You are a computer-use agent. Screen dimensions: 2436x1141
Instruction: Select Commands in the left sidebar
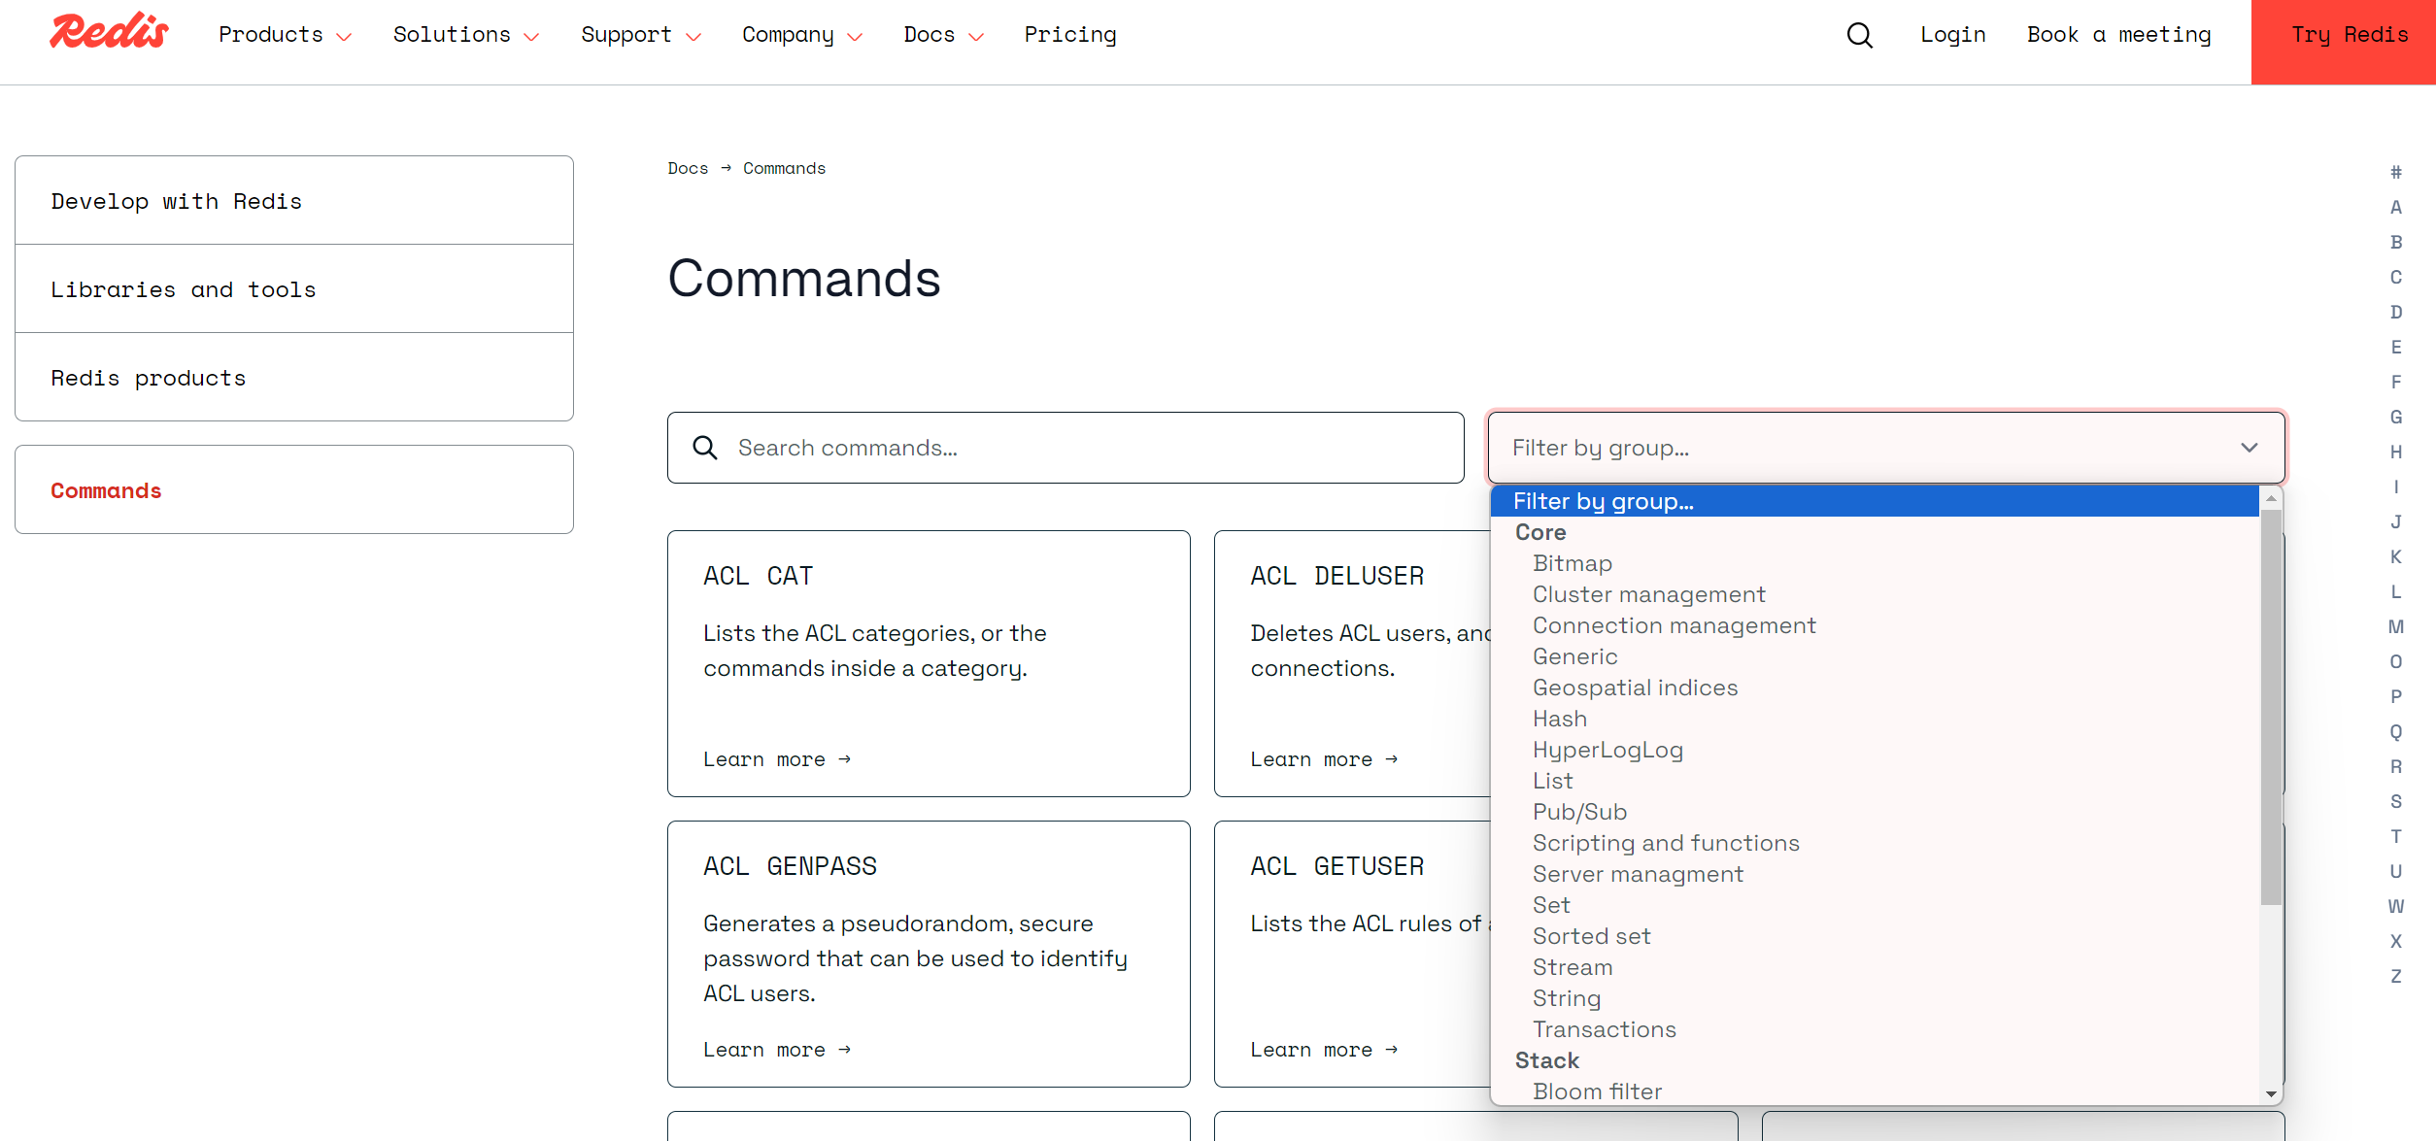pos(106,490)
